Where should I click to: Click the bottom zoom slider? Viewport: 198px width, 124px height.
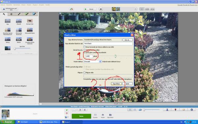point(151,110)
